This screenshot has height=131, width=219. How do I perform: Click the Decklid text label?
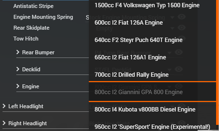click(x=31, y=69)
